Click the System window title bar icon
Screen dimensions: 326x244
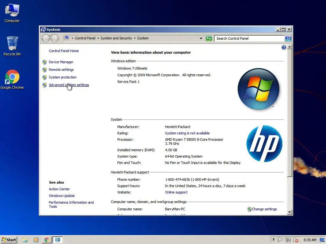pos(43,30)
